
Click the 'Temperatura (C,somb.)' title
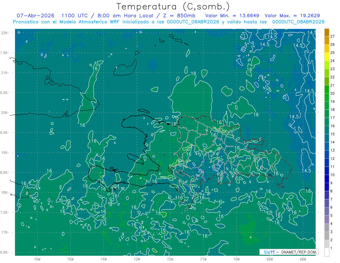click(173, 6)
